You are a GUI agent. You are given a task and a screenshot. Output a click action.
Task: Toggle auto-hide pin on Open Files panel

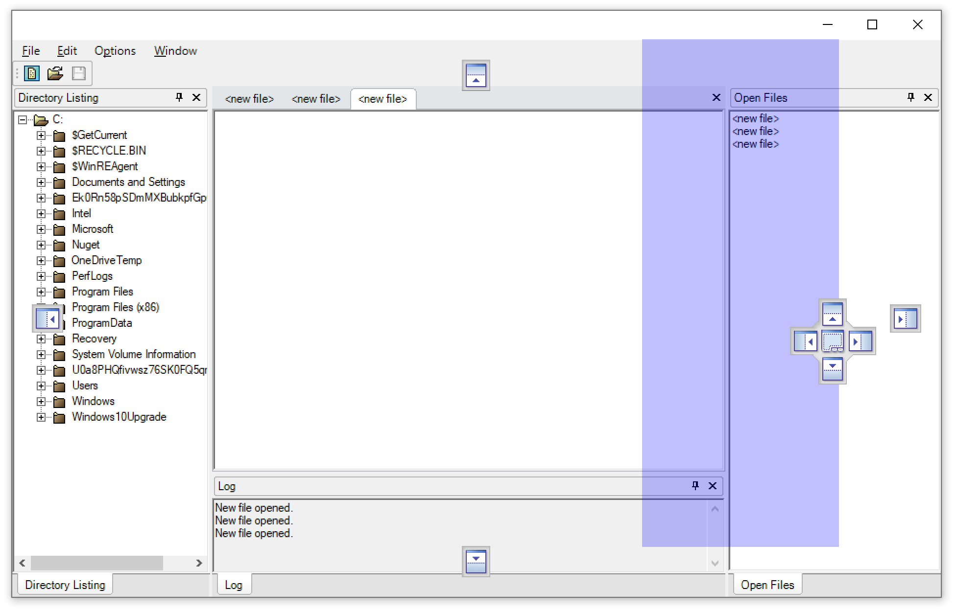pyautogui.click(x=910, y=97)
